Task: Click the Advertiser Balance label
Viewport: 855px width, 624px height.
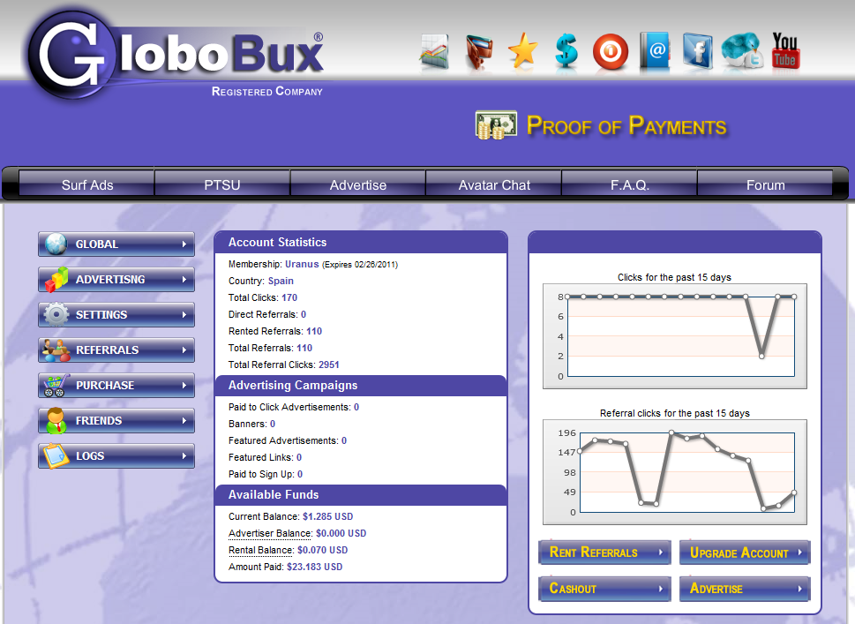Action: (270, 533)
